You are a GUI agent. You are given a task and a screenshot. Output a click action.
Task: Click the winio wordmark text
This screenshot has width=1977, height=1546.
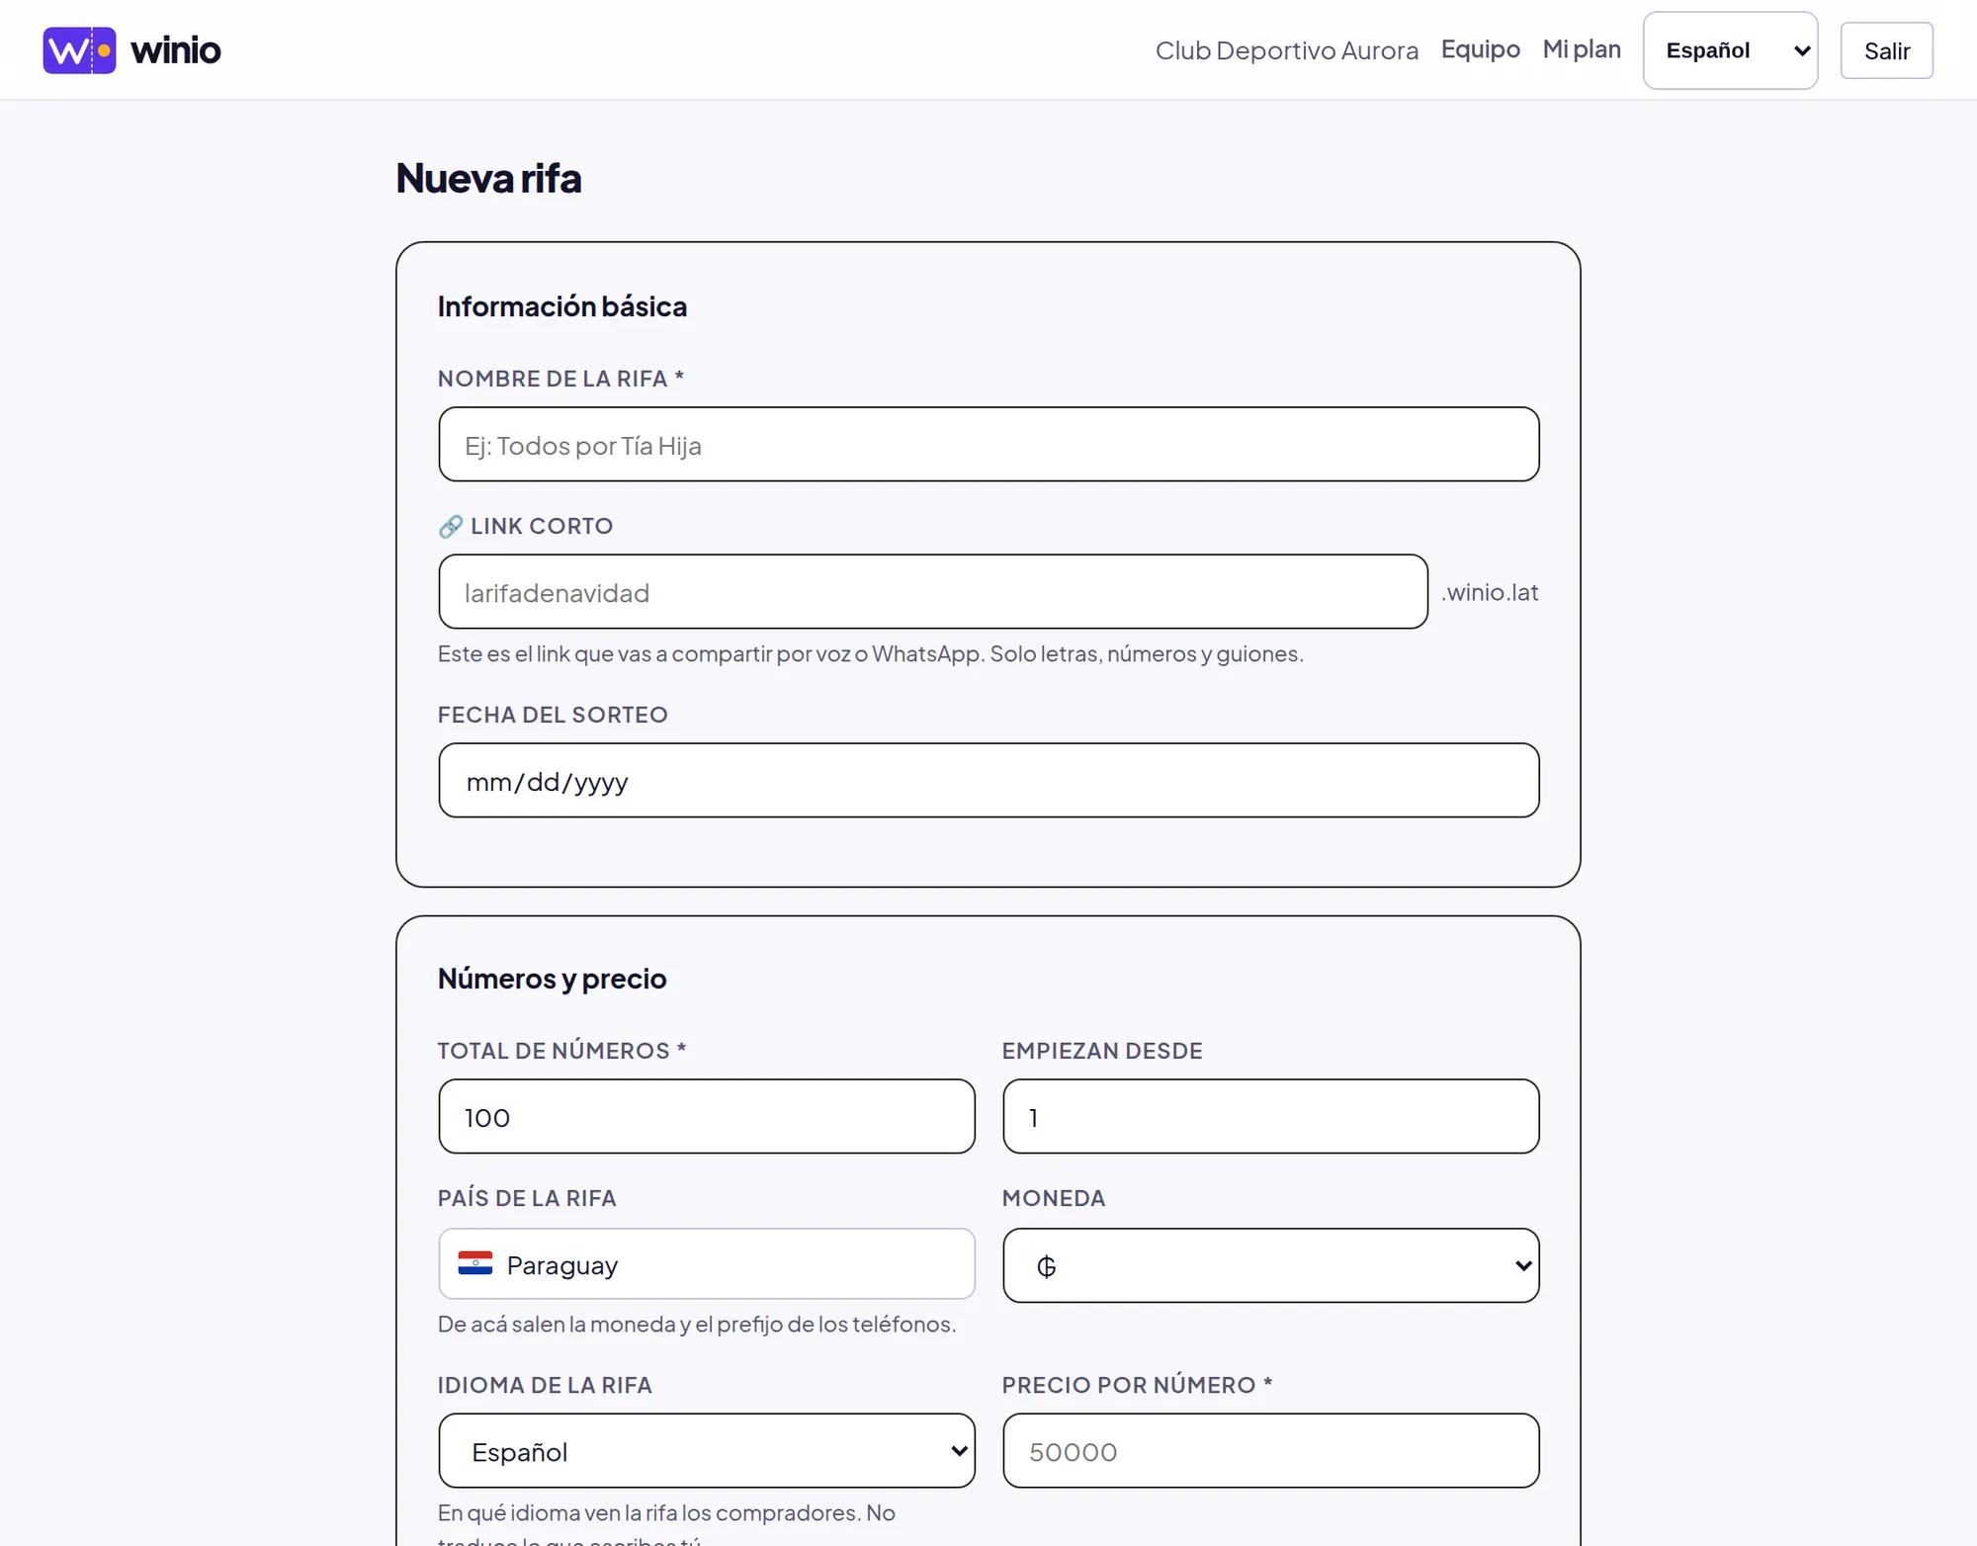pos(176,50)
